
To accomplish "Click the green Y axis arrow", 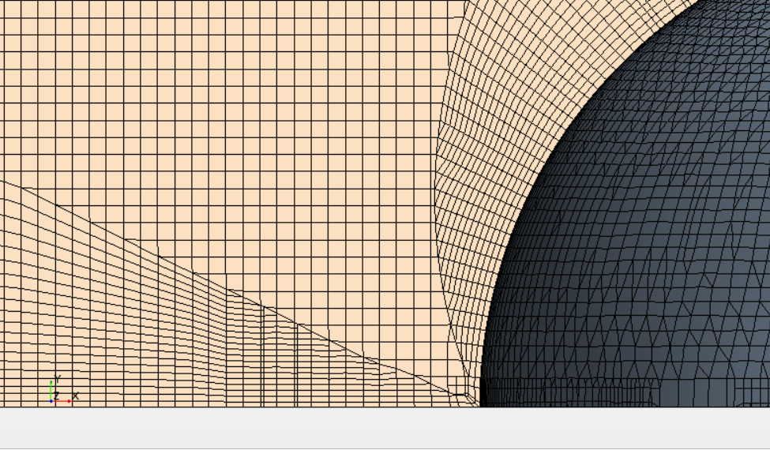I will pos(51,388).
